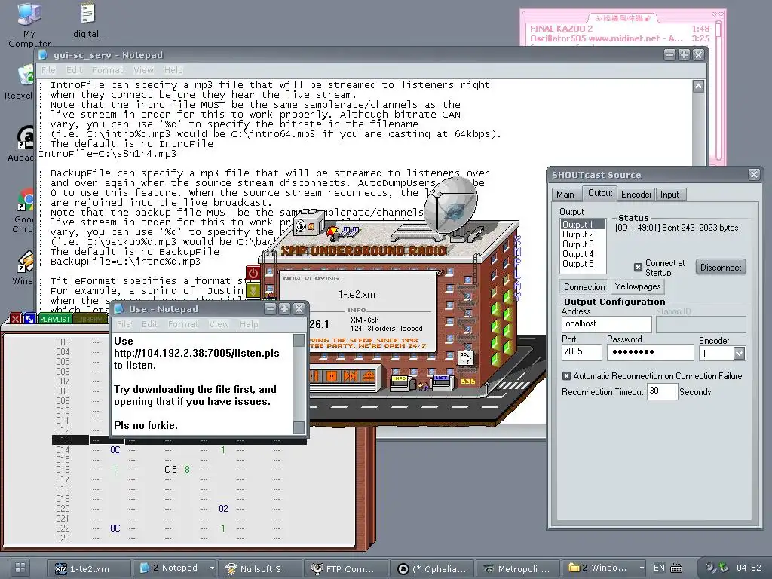Open Edit menu in gui-sc_serv Notepad
This screenshot has height=579, width=772.
pos(75,70)
